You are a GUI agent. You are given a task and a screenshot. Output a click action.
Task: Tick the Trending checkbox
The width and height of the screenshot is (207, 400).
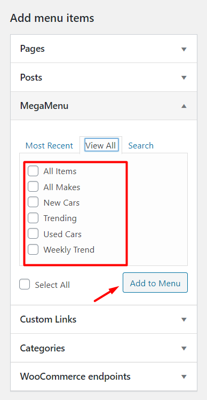[x=33, y=218]
